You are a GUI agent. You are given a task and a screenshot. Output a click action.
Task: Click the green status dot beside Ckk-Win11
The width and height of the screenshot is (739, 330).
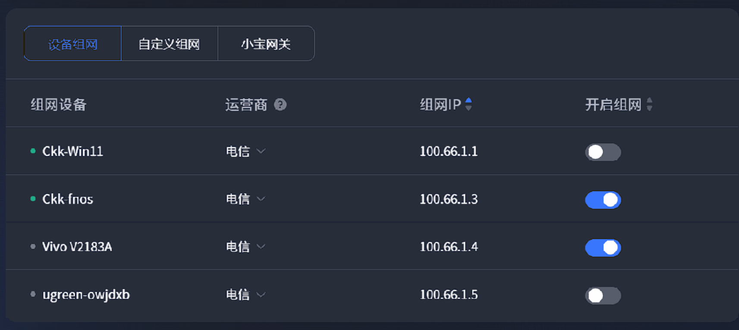point(33,151)
